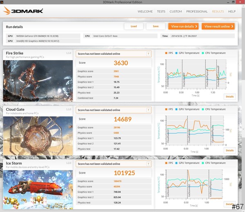Click the Fire Strike validation help question mark
The width and height of the screenshot is (245, 212).
tap(148, 54)
